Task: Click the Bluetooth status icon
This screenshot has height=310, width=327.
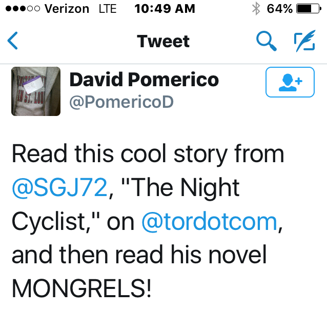Action: (x=255, y=9)
